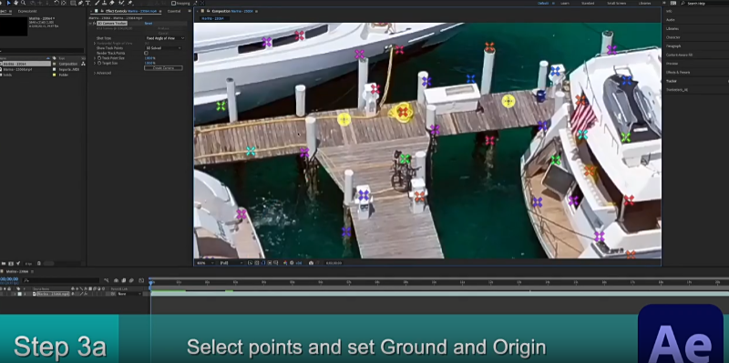Expand the Advanced section

pos(95,73)
